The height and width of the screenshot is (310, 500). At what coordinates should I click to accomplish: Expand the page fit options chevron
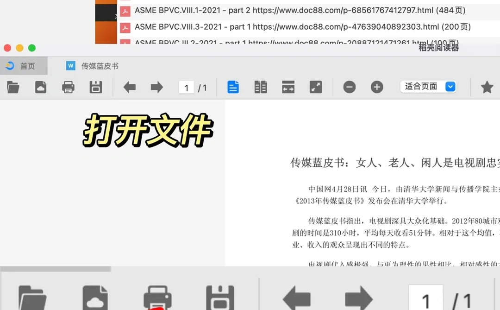pos(449,87)
